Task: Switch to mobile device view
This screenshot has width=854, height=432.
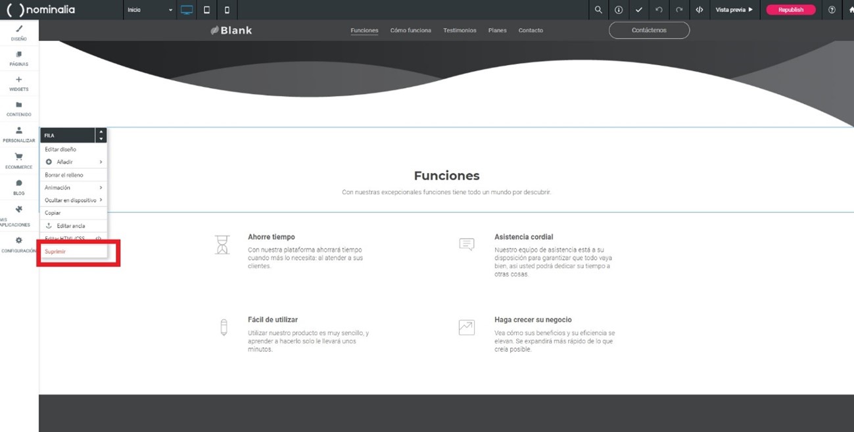Action: pyautogui.click(x=227, y=10)
